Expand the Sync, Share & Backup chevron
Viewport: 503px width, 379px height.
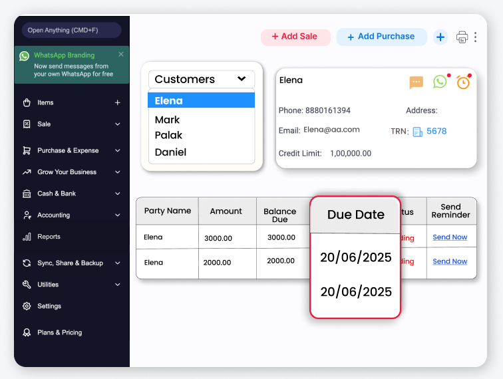[x=118, y=263]
